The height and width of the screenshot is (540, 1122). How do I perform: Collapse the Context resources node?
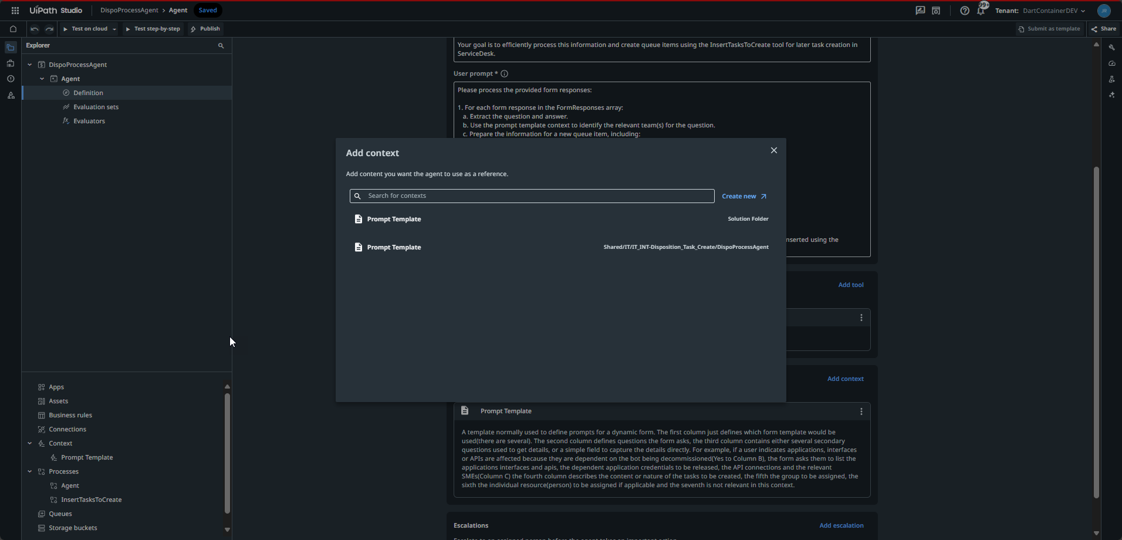point(30,443)
